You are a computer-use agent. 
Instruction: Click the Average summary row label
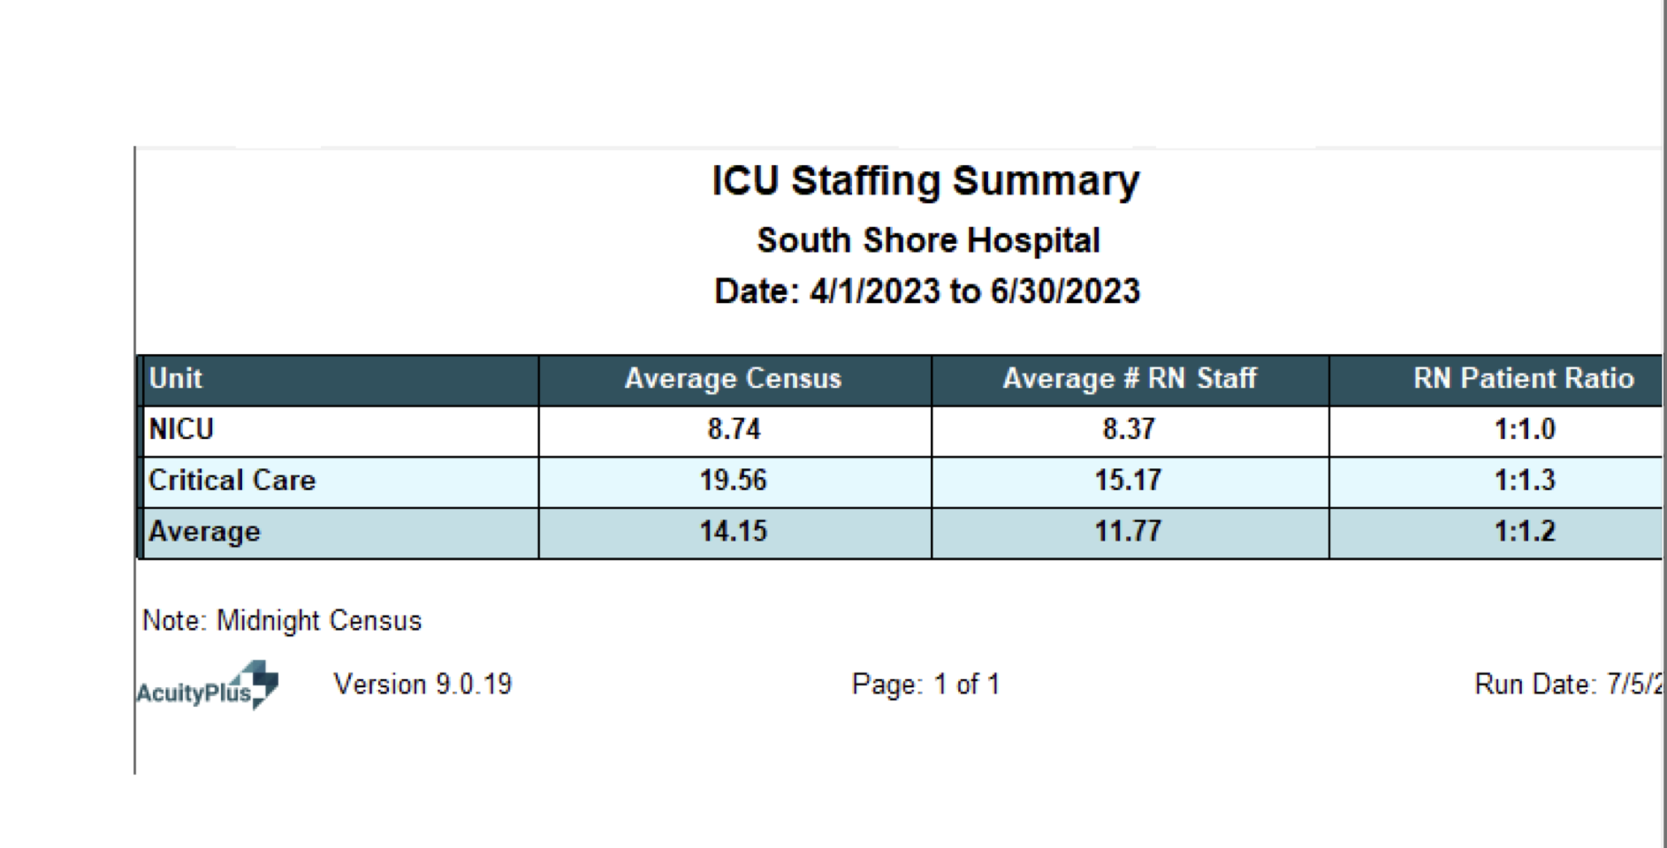coord(204,532)
